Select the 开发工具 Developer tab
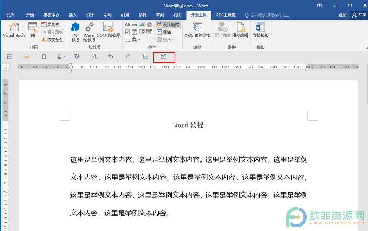Screen dimensions: 368x231 point(199,15)
